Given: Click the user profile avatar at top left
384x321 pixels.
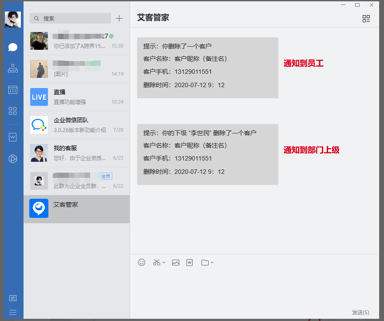Looking at the screenshot, I should [13, 19].
